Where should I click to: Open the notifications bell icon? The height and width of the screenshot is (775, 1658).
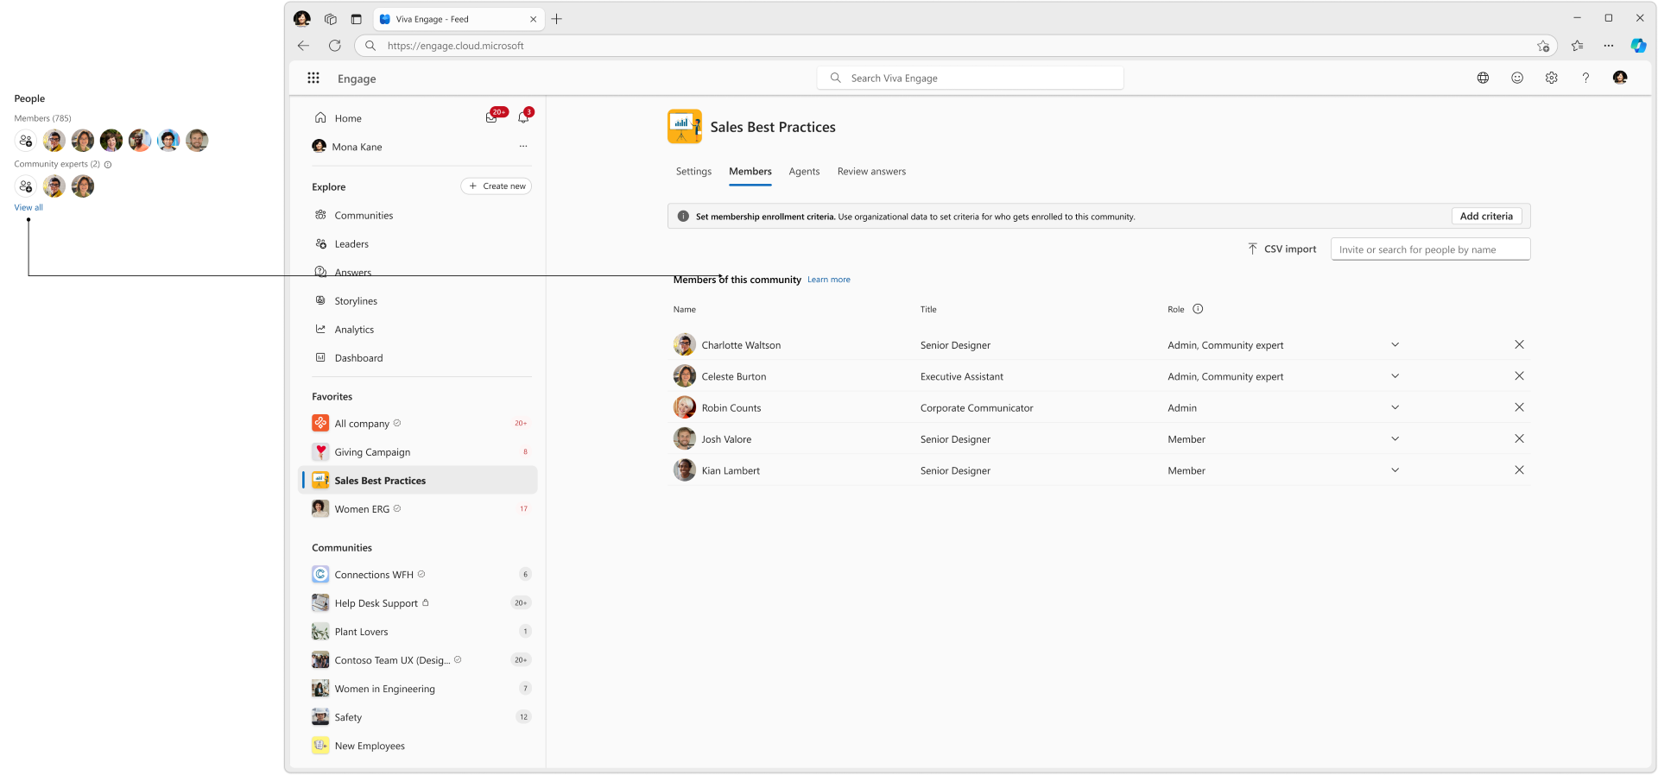(x=523, y=117)
